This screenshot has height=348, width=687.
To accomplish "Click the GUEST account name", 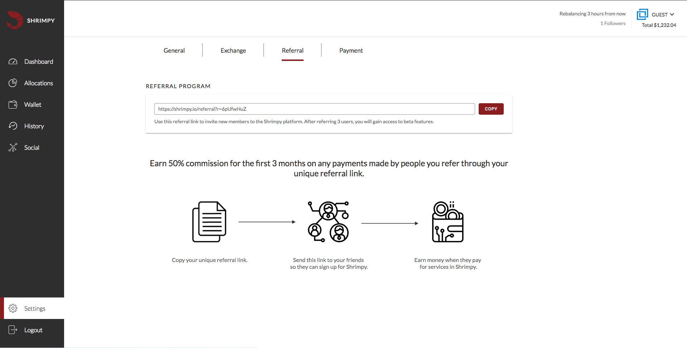I will (659, 15).
